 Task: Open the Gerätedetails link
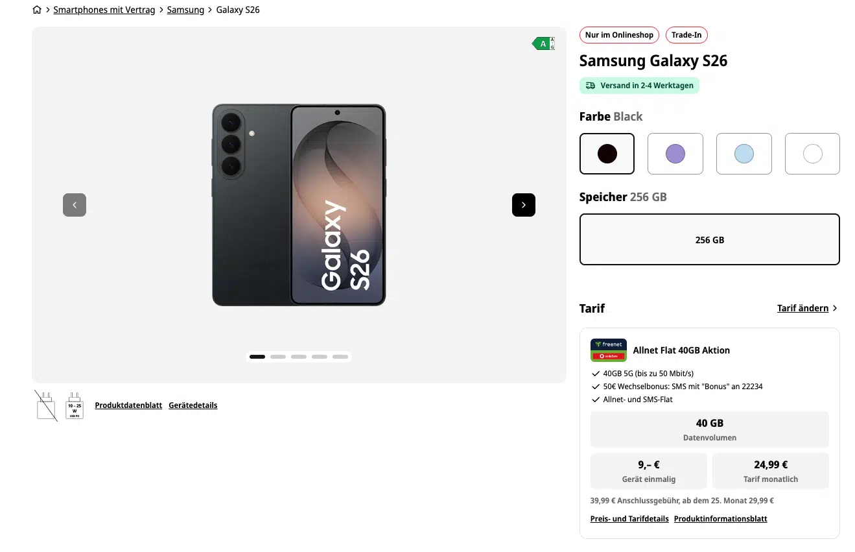click(193, 405)
